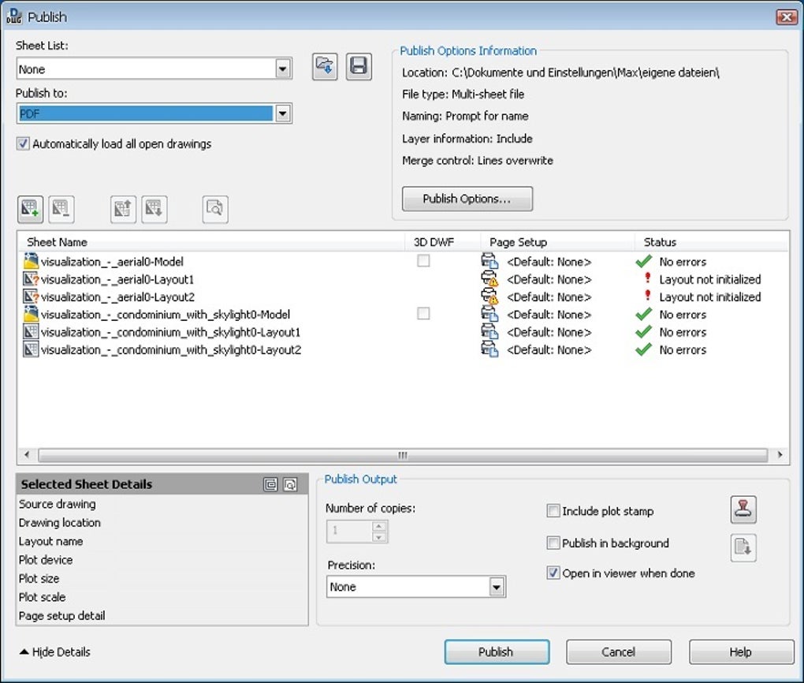
Task: Click model icon beside visualization_-_aerial0-Model
Action: pos(32,261)
